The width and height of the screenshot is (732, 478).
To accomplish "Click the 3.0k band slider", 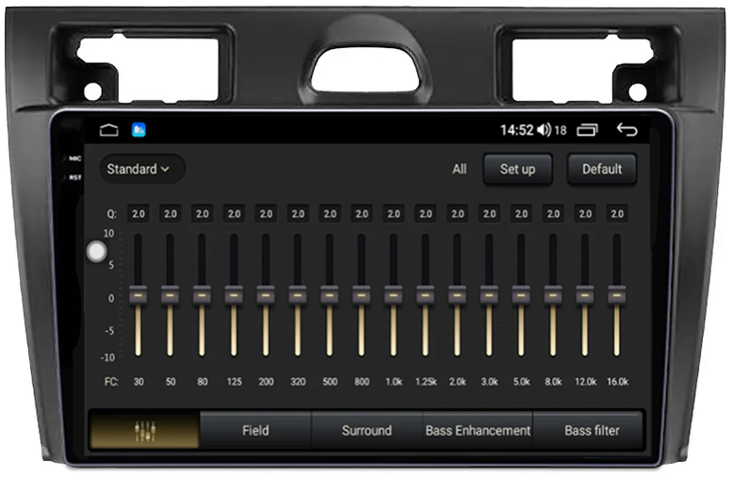I will click(489, 295).
